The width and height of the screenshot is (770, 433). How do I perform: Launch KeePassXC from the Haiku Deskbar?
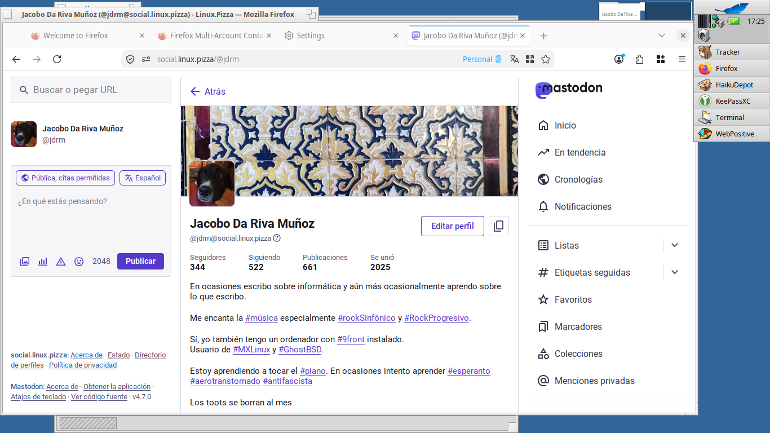click(x=732, y=101)
